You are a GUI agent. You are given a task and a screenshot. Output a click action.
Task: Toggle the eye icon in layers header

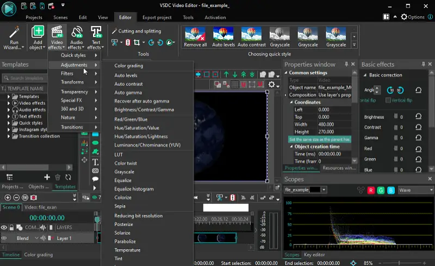pos(4,227)
